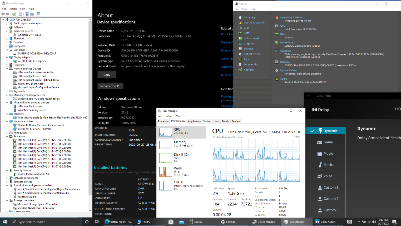Open Operating System in Speccy sidebar

254,23
